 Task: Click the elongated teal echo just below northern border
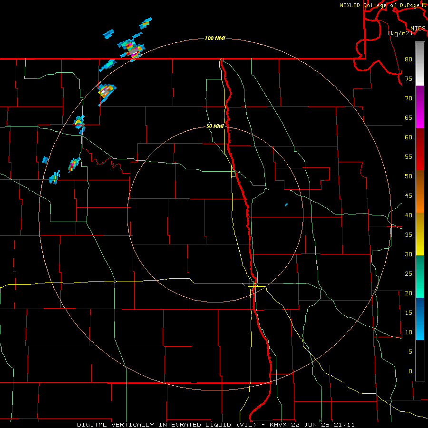(x=107, y=66)
